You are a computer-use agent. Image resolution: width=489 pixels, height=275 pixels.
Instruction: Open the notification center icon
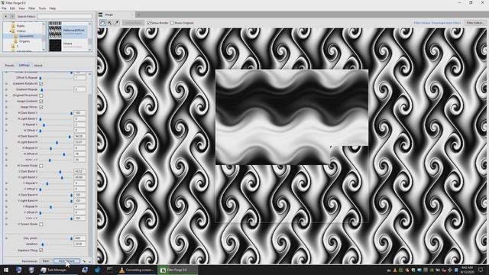click(x=481, y=270)
